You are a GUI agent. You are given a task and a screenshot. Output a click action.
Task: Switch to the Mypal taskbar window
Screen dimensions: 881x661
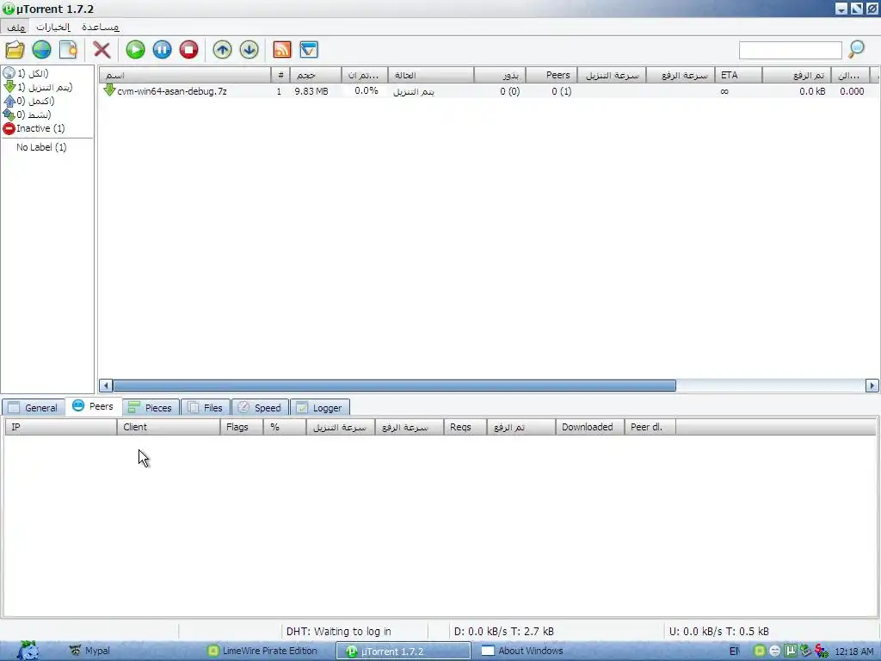[89, 651]
